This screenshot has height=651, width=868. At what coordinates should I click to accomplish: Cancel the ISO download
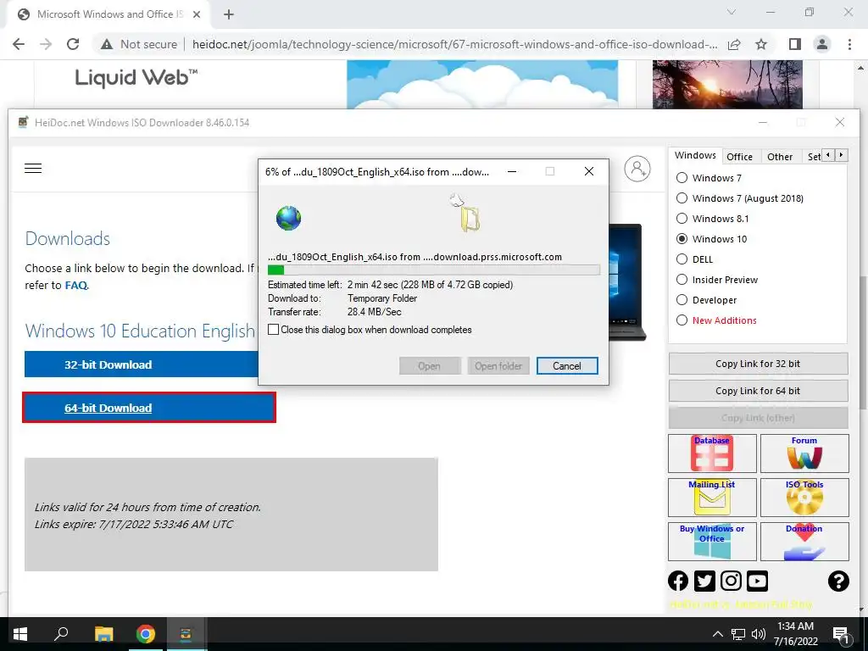pyautogui.click(x=567, y=366)
